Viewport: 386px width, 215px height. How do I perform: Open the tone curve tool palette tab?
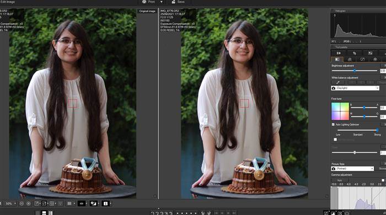tap(362, 60)
